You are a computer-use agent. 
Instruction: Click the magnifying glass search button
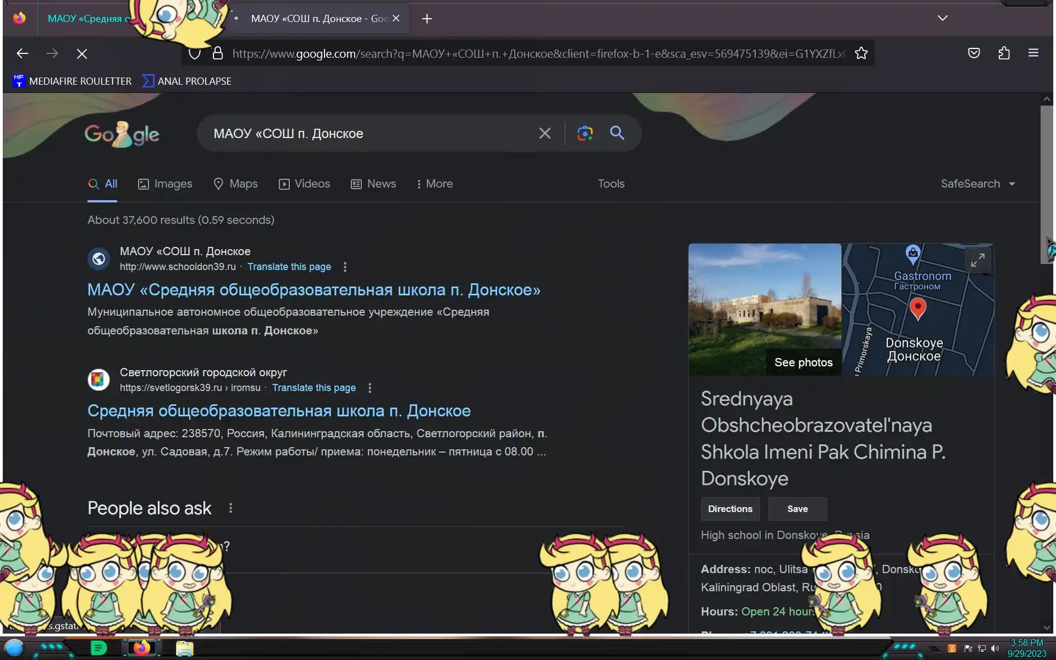click(617, 133)
